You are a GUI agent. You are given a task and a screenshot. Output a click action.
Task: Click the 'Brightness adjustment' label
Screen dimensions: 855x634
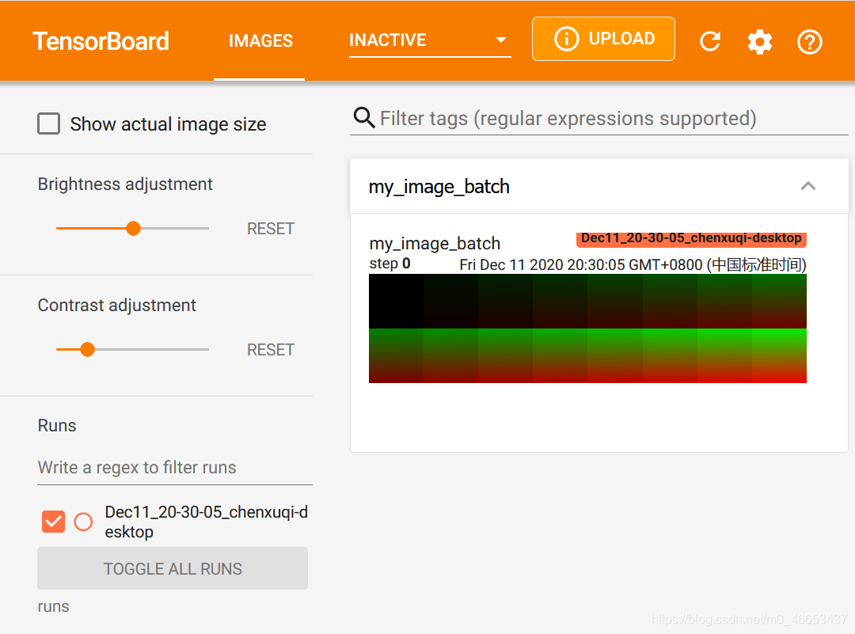125,184
